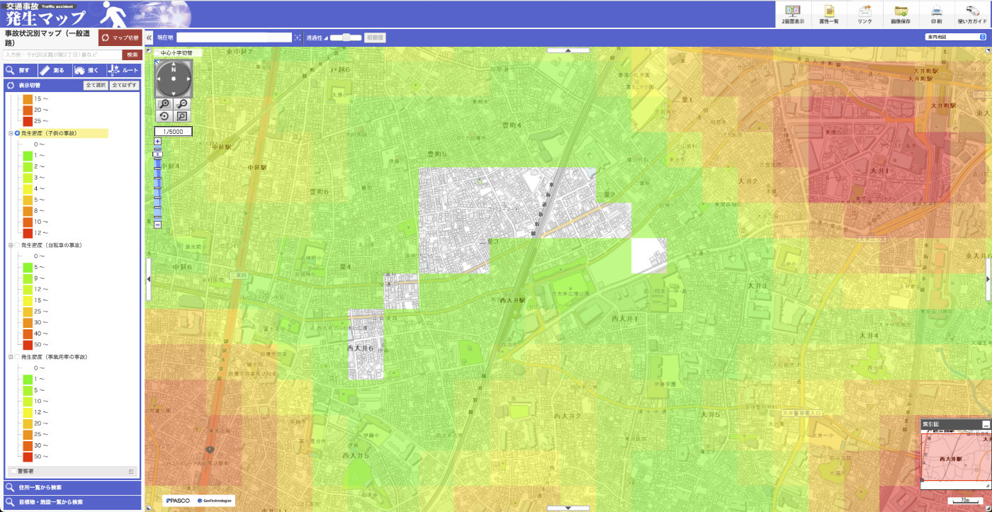Click the マップ切替 button
992x512 pixels.
(x=120, y=38)
